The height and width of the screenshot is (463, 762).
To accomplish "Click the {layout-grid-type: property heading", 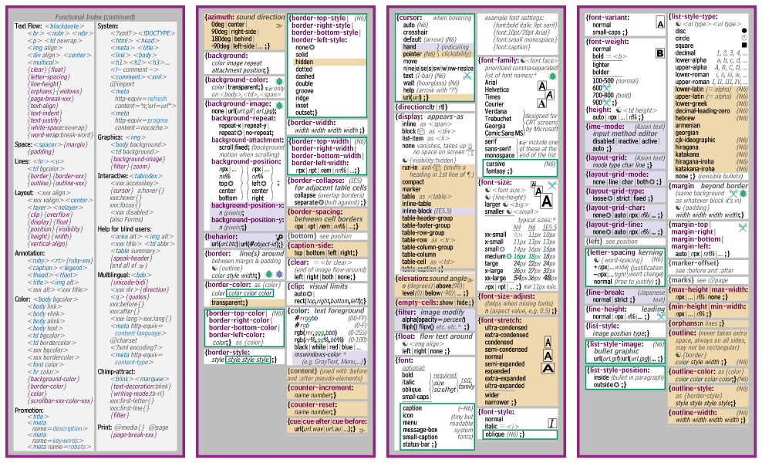I will tap(615, 191).
